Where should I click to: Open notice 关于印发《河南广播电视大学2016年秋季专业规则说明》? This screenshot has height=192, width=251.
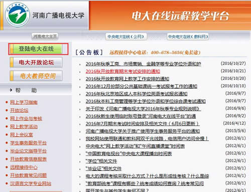click(x=143, y=109)
